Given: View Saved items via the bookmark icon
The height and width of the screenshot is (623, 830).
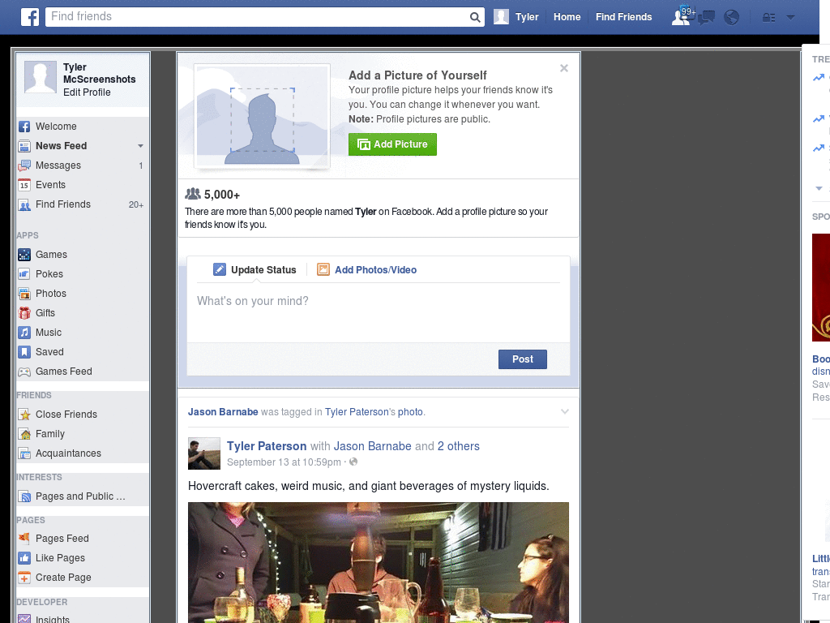Looking at the screenshot, I should pyautogui.click(x=24, y=351).
